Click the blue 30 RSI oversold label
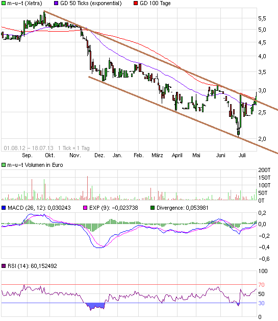The width and height of the screenshot is (278, 321). (262, 303)
